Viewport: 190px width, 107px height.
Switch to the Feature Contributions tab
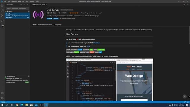45,25
